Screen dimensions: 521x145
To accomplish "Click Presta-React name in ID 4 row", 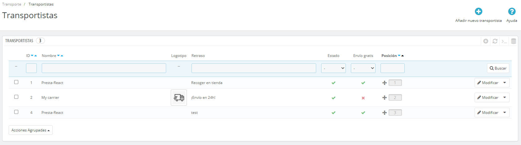I will (52, 113).
